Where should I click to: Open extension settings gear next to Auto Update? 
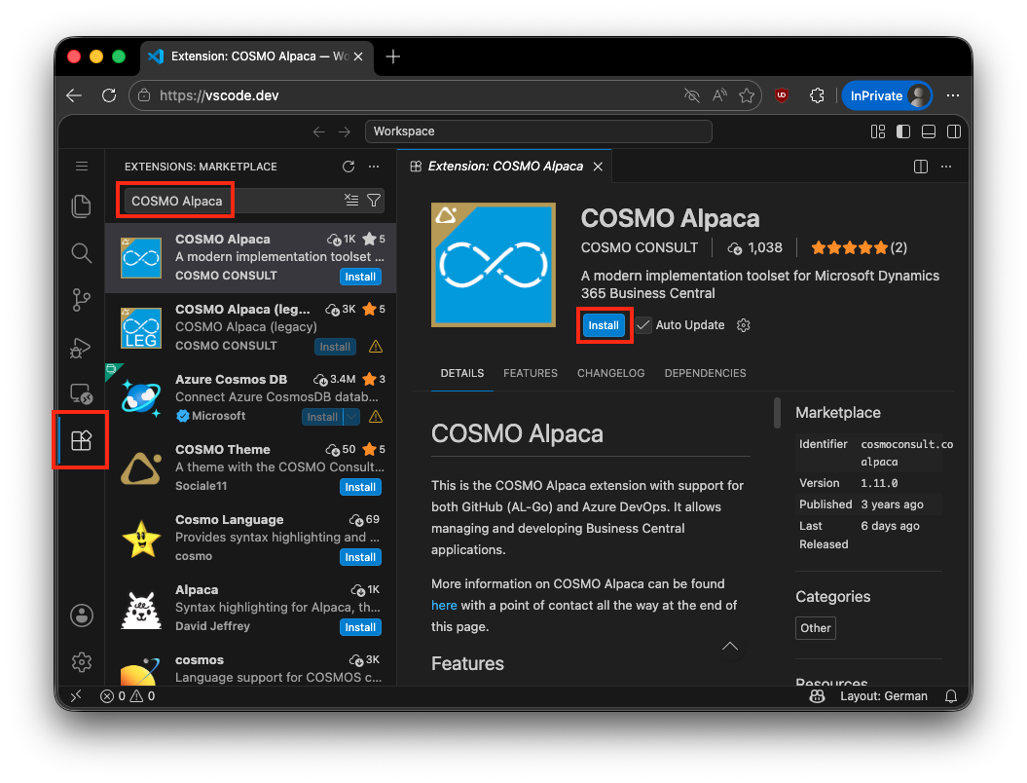[x=744, y=325]
